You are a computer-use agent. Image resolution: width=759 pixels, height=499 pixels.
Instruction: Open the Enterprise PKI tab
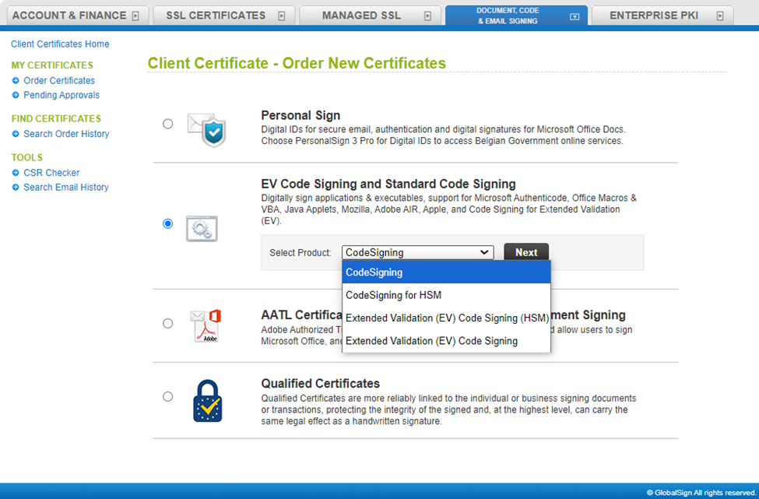click(662, 16)
